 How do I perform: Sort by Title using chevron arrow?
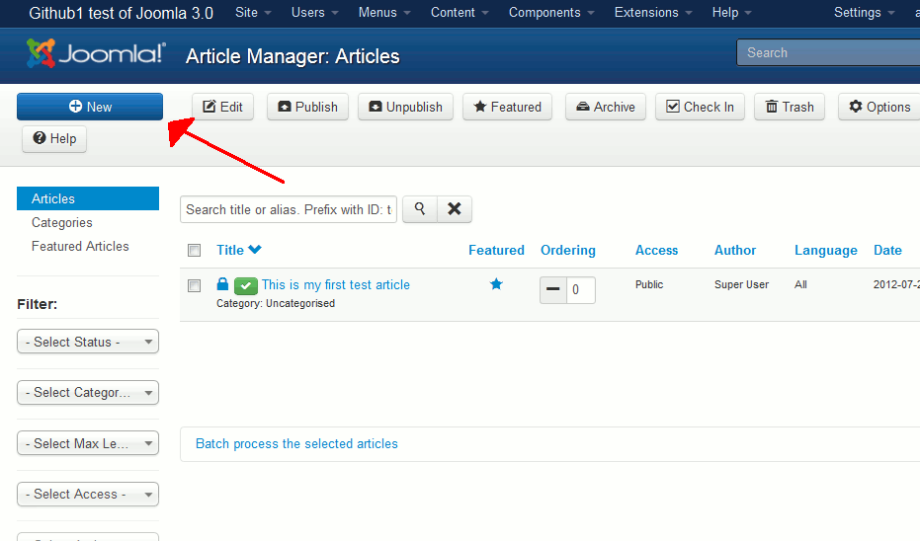point(255,249)
